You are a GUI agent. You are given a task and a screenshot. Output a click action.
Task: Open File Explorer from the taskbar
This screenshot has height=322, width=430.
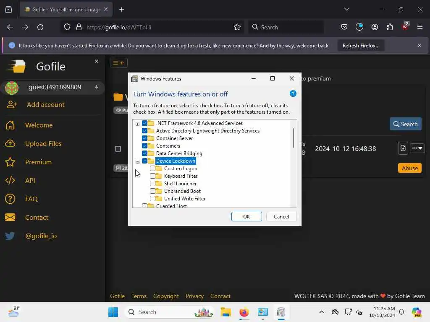click(x=225, y=312)
